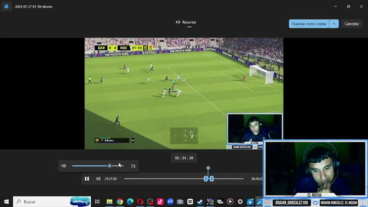Open the media player icon in taskbar
The width and height of the screenshot is (368, 207).
click(x=230, y=202)
